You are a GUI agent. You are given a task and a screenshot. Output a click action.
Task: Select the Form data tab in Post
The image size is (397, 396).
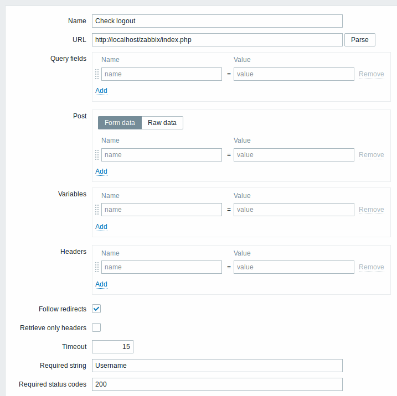(120, 123)
